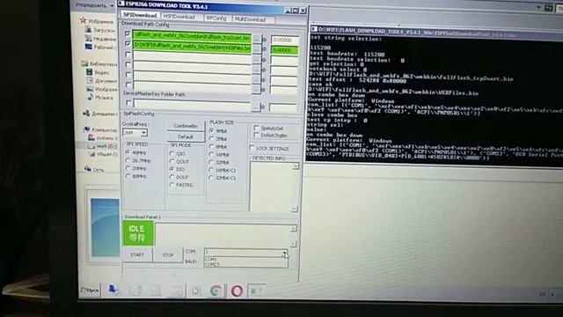Image resolution: width=563 pixels, height=317 pixels.
Task: Click the console window title bar icon
Action: [314, 29]
